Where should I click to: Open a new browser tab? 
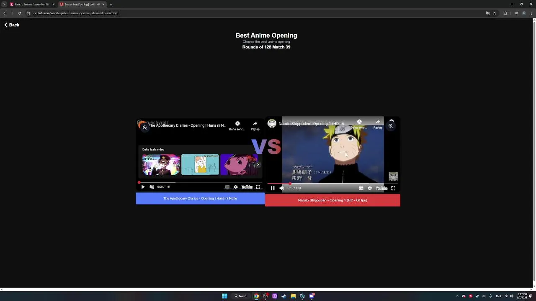click(111, 4)
